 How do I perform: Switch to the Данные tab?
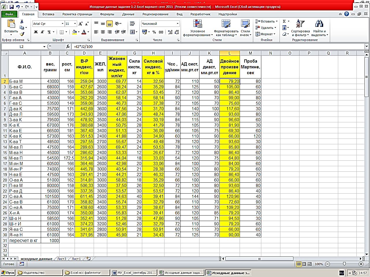click(x=128, y=14)
